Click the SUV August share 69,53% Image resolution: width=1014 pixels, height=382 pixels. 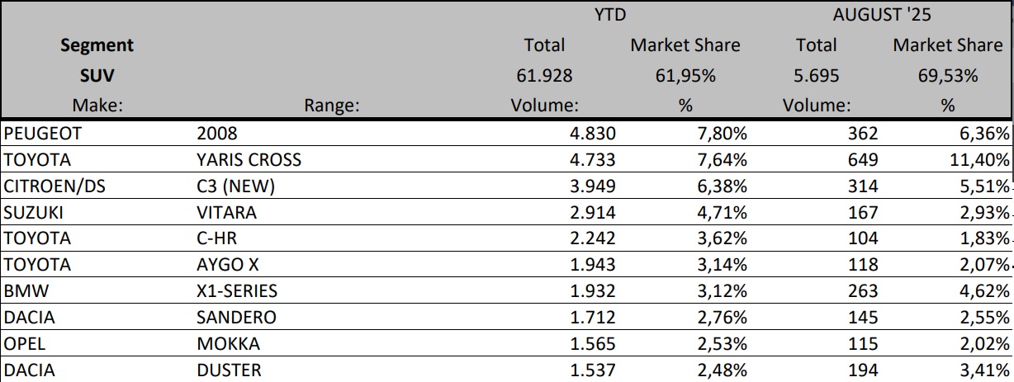pos(947,76)
